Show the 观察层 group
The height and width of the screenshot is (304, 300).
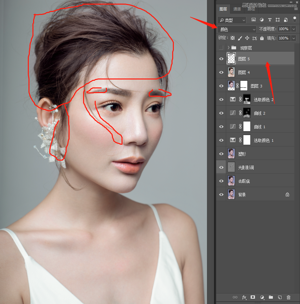point(221,48)
